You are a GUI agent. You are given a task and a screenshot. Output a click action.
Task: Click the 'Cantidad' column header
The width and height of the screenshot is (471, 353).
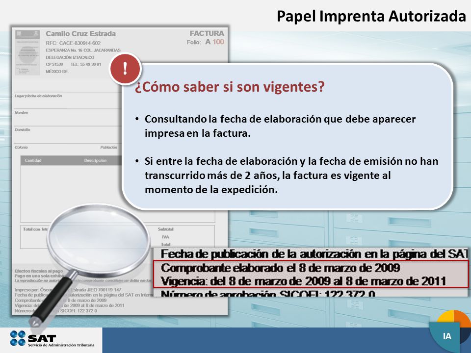tap(33, 161)
